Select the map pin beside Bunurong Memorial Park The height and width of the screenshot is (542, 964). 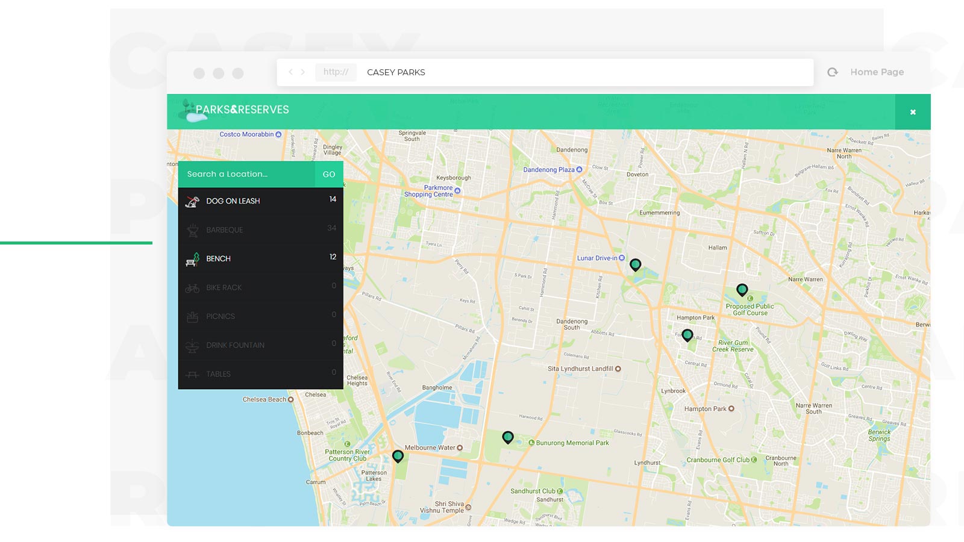[508, 438]
